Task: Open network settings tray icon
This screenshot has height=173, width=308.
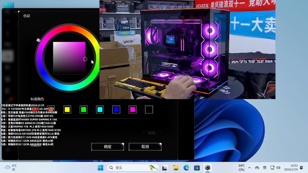Action: (272, 168)
